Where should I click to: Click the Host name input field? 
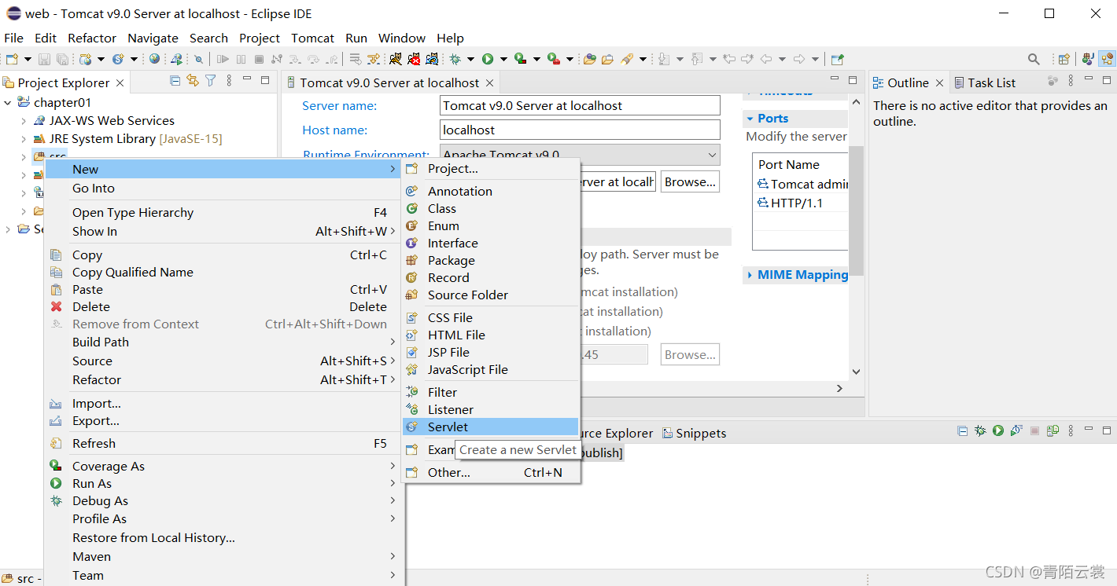pos(580,130)
